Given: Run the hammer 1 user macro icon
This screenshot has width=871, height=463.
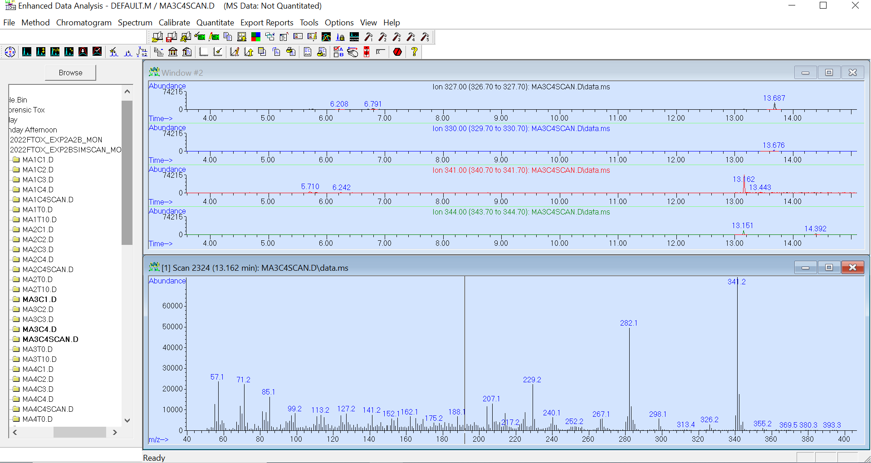Looking at the screenshot, I should (x=368, y=37).
